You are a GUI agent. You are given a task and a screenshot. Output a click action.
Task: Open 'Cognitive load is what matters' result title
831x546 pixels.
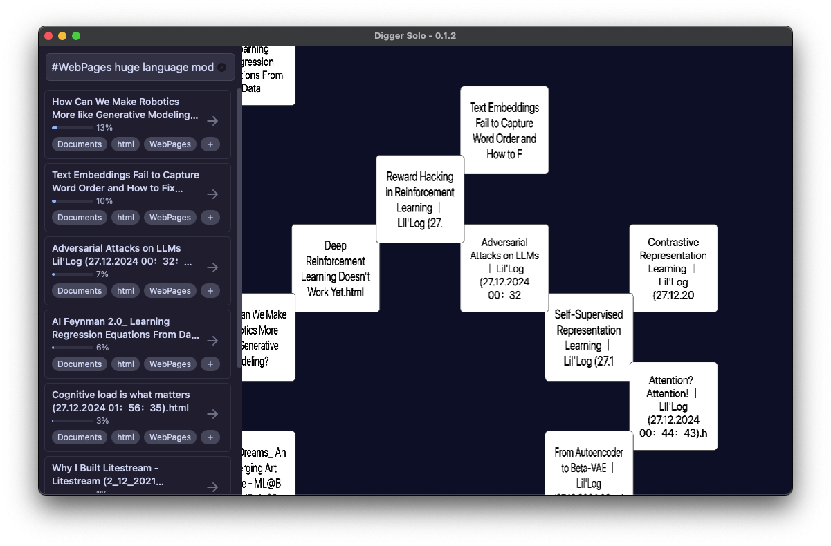[x=120, y=402]
